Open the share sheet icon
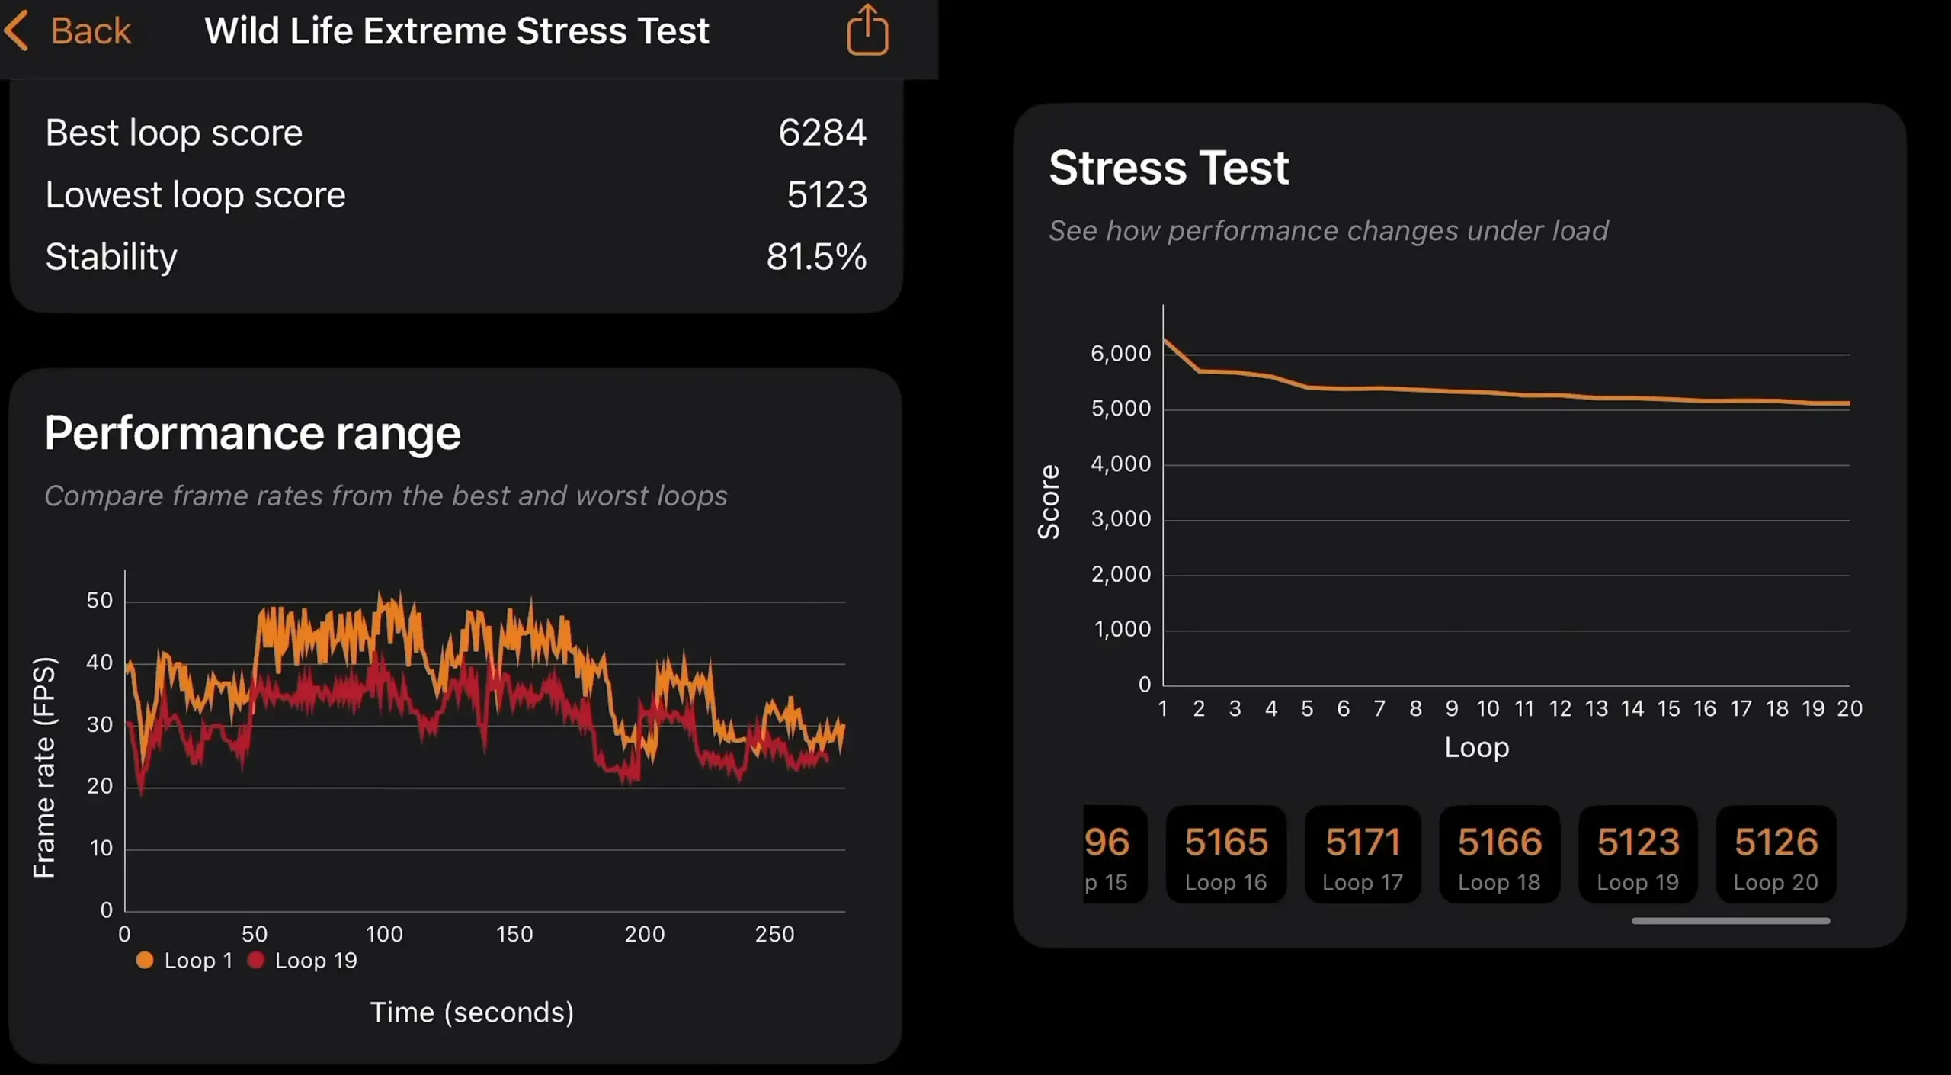 coord(867,30)
